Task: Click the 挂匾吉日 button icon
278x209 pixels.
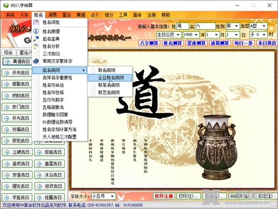Action: click(39, 198)
